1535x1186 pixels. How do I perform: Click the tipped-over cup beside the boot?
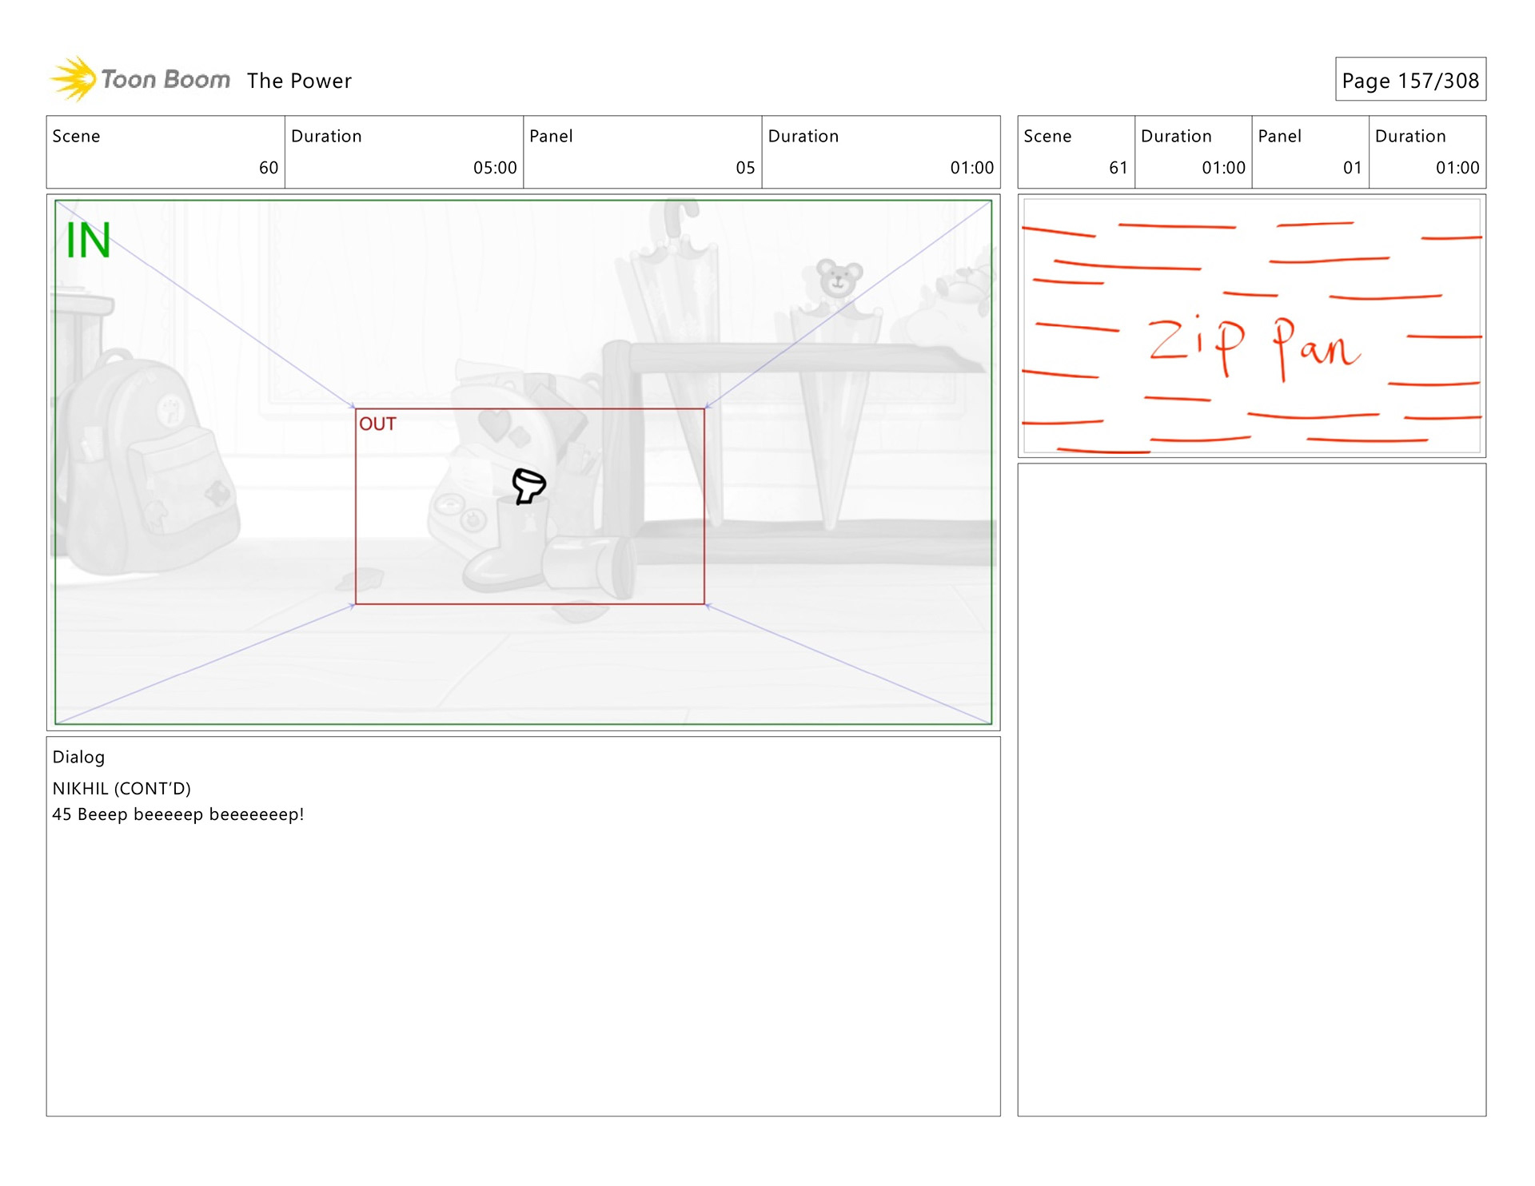click(x=590, y=566)
